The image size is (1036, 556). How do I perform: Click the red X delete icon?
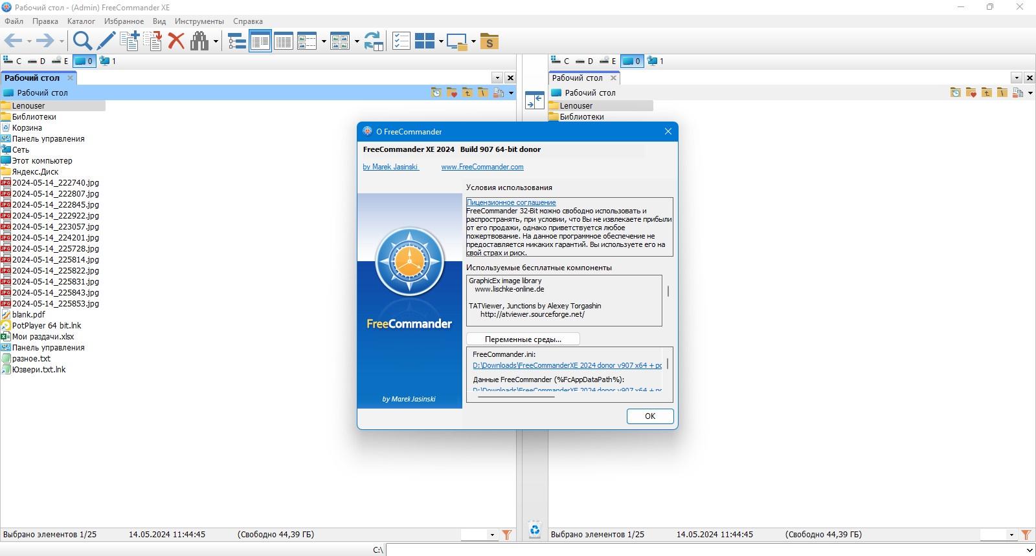pos(176,41)
